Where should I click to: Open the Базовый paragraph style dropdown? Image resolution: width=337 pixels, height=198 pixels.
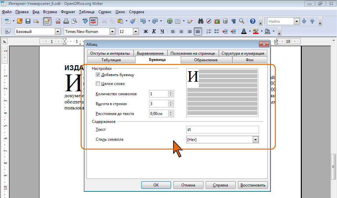tap(58, 32)
